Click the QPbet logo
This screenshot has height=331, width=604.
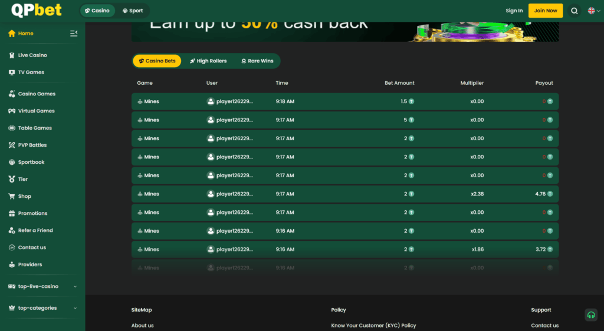pos(36,11)
